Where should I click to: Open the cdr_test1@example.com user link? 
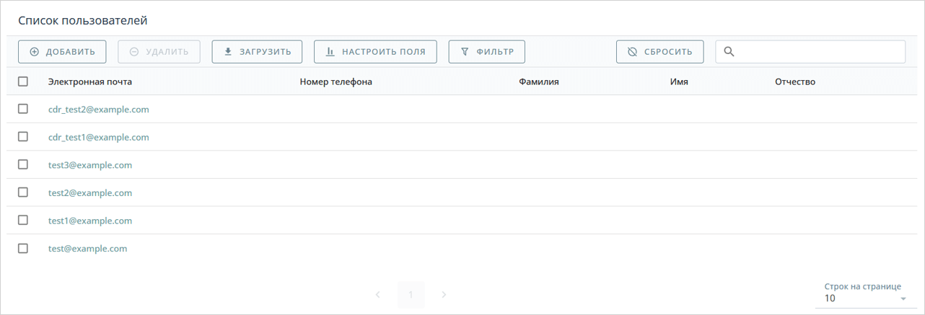(99, 137)
